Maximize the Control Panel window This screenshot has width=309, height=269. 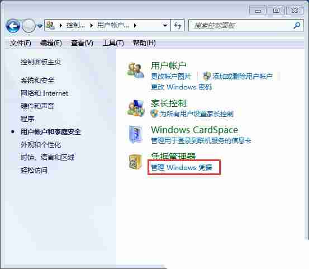click(276, 11)
